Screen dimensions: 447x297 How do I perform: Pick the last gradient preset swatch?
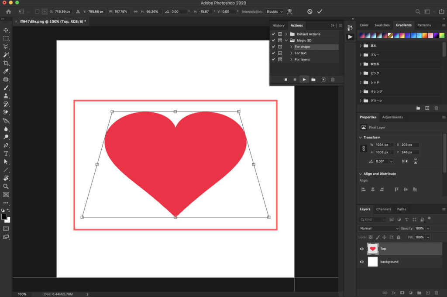(442, 35)
